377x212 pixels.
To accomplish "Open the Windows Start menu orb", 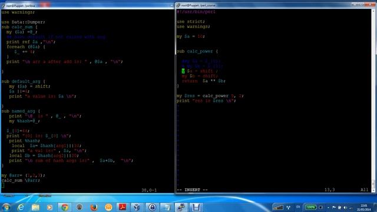I will (6, 207).
